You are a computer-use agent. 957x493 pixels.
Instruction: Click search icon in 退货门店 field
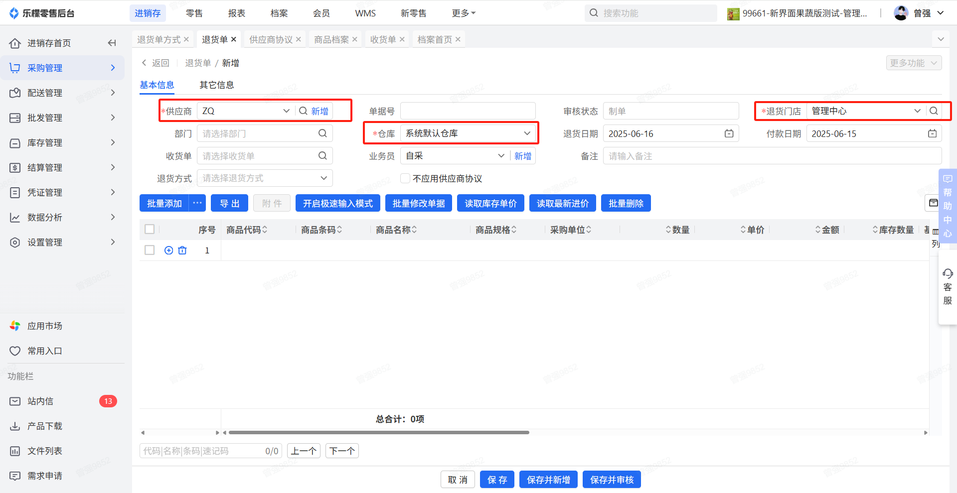934,111
